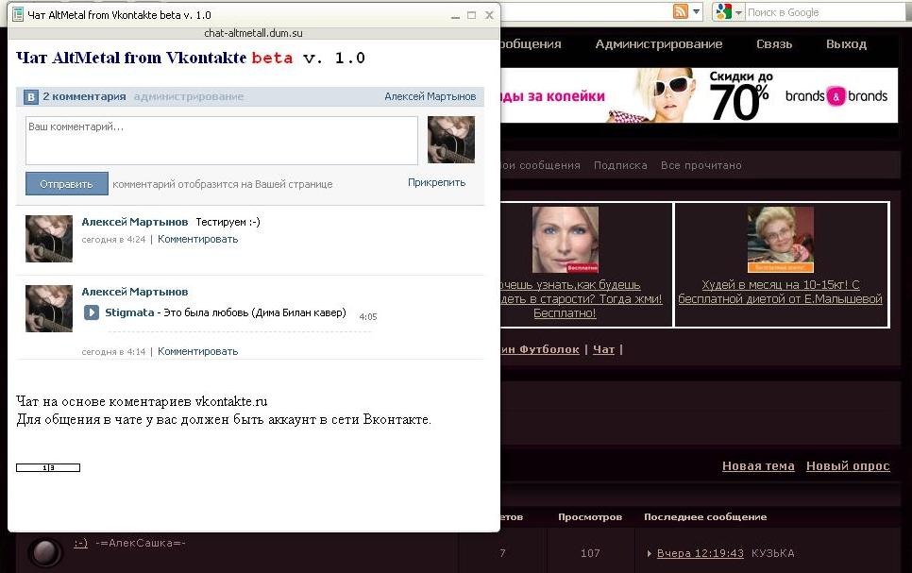912x573 pixels.
Task: Click Алексей Мартынов name in comments header
Action: (430, 96)
